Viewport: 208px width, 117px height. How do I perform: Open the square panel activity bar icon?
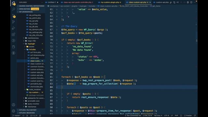(x=14, y=47)
